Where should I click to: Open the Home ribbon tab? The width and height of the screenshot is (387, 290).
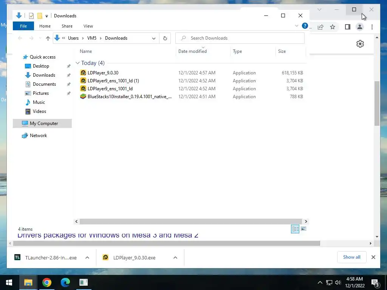click(45, 26)
